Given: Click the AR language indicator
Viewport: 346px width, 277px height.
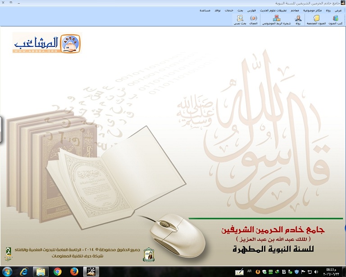Looking at the screenshot, I should click(x=249, y=271).
